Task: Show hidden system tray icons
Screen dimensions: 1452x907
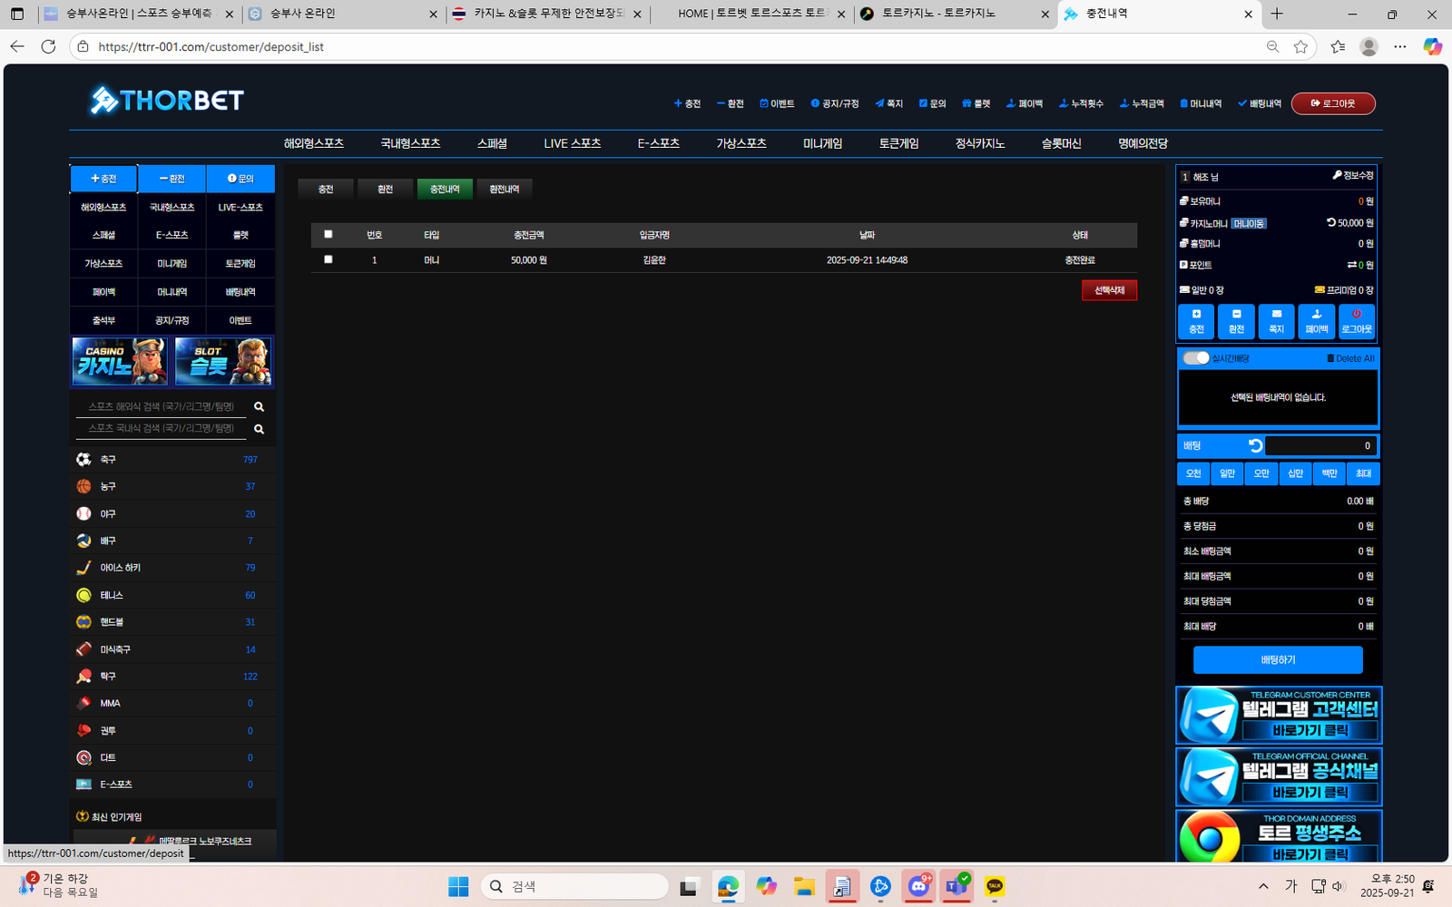Action: pos(1262,886)
